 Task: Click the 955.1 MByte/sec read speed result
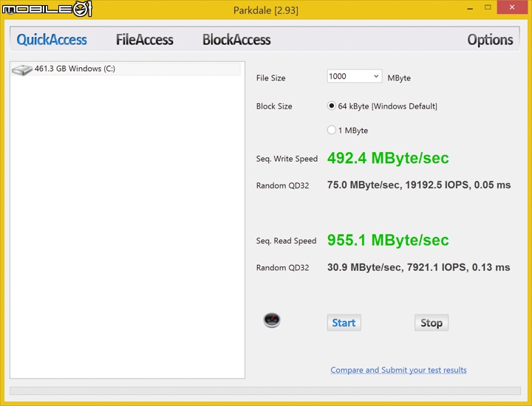click(388, 241)
